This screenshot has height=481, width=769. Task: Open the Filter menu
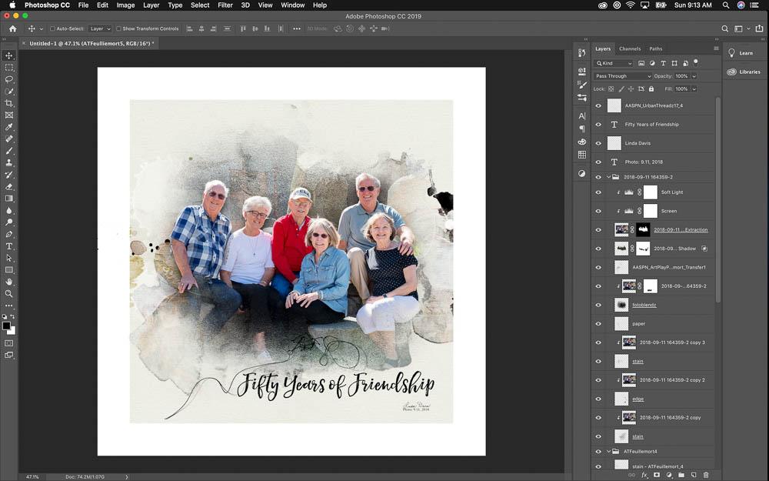(225, 5)
